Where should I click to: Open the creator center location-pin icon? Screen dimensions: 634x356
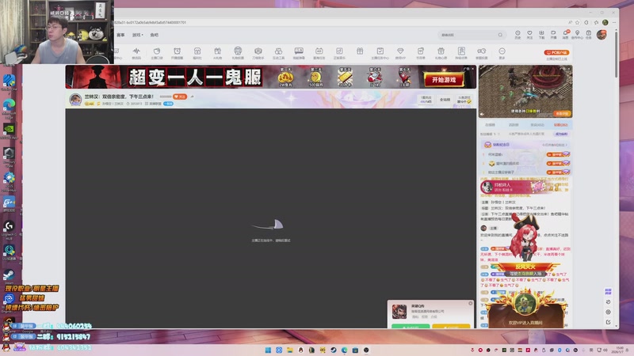pos(578,33)
